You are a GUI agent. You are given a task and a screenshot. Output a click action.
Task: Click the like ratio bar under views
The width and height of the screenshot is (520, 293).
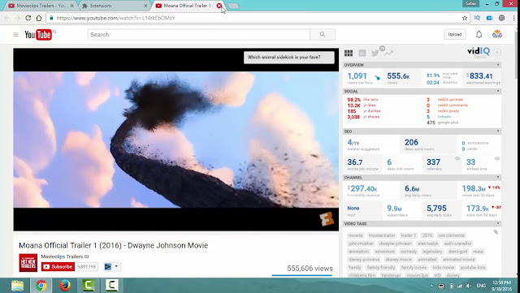point(301,275)
